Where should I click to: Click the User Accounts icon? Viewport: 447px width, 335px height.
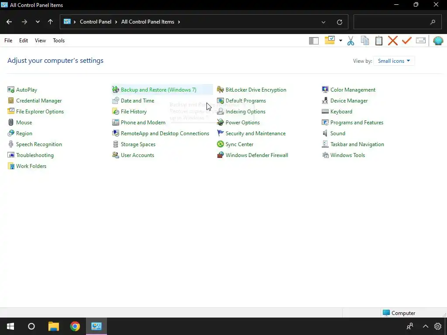pyautogui.click(x=115, y=155)
